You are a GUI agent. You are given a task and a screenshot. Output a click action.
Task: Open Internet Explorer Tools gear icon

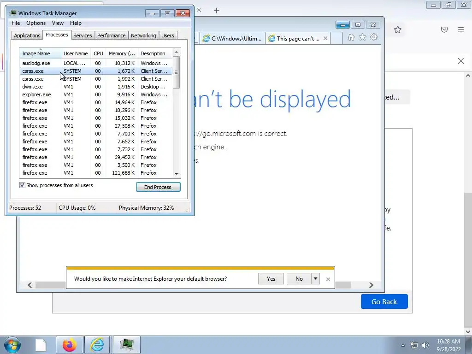point(374,37)
